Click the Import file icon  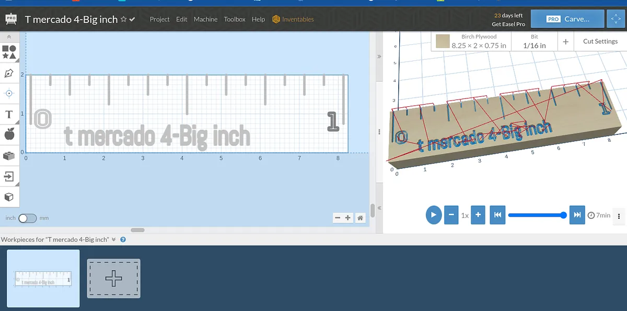[x=9, y=176]
